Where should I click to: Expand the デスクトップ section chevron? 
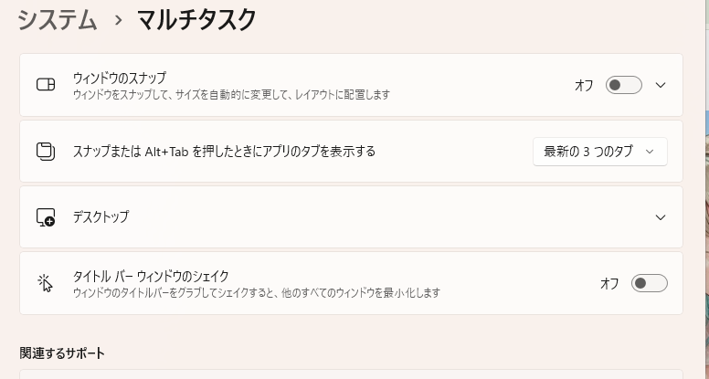pyautogui.click(x=661, y=217)
